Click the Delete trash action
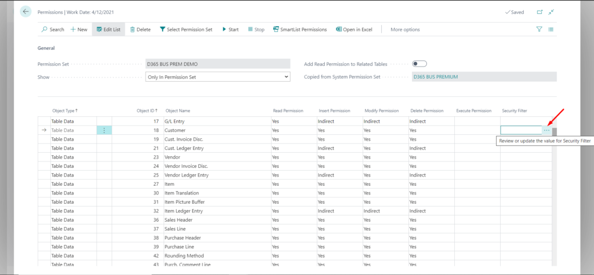This screenshot has height=275, width=594. pos(140,30)
